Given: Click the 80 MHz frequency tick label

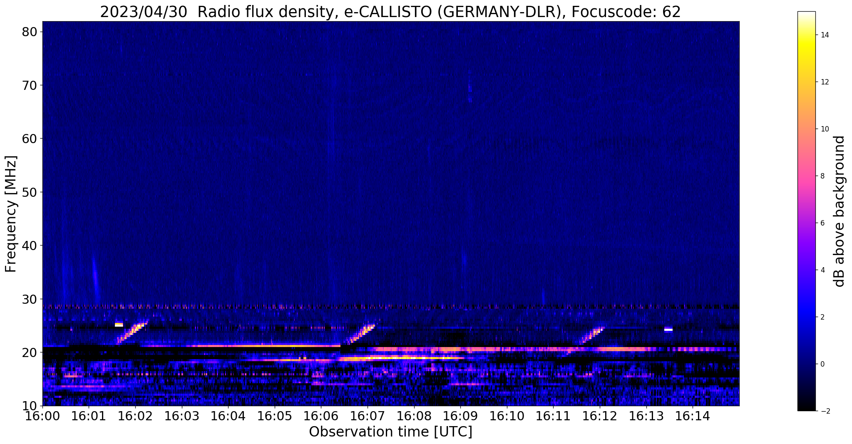Looking at the screenshot, I should click(x=30, y=32).
